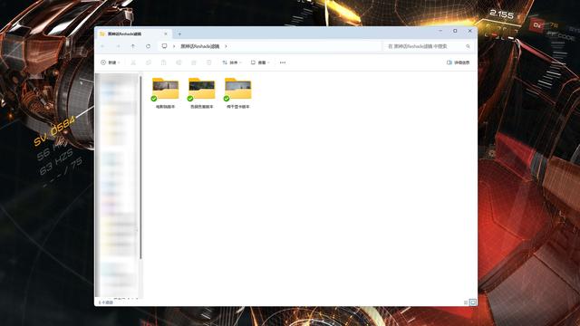Click the greyed-out Back navigation arrow
580x326 pixels.
click(102, 46)
